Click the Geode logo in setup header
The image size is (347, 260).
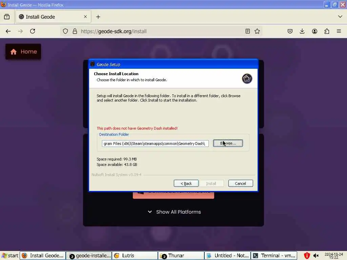tap(247, 79)
